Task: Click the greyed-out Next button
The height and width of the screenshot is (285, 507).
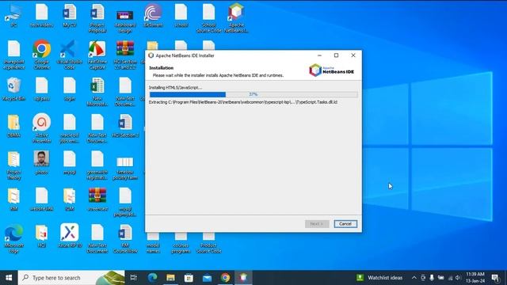Action: pyautogui.click(x=317, y=223)
